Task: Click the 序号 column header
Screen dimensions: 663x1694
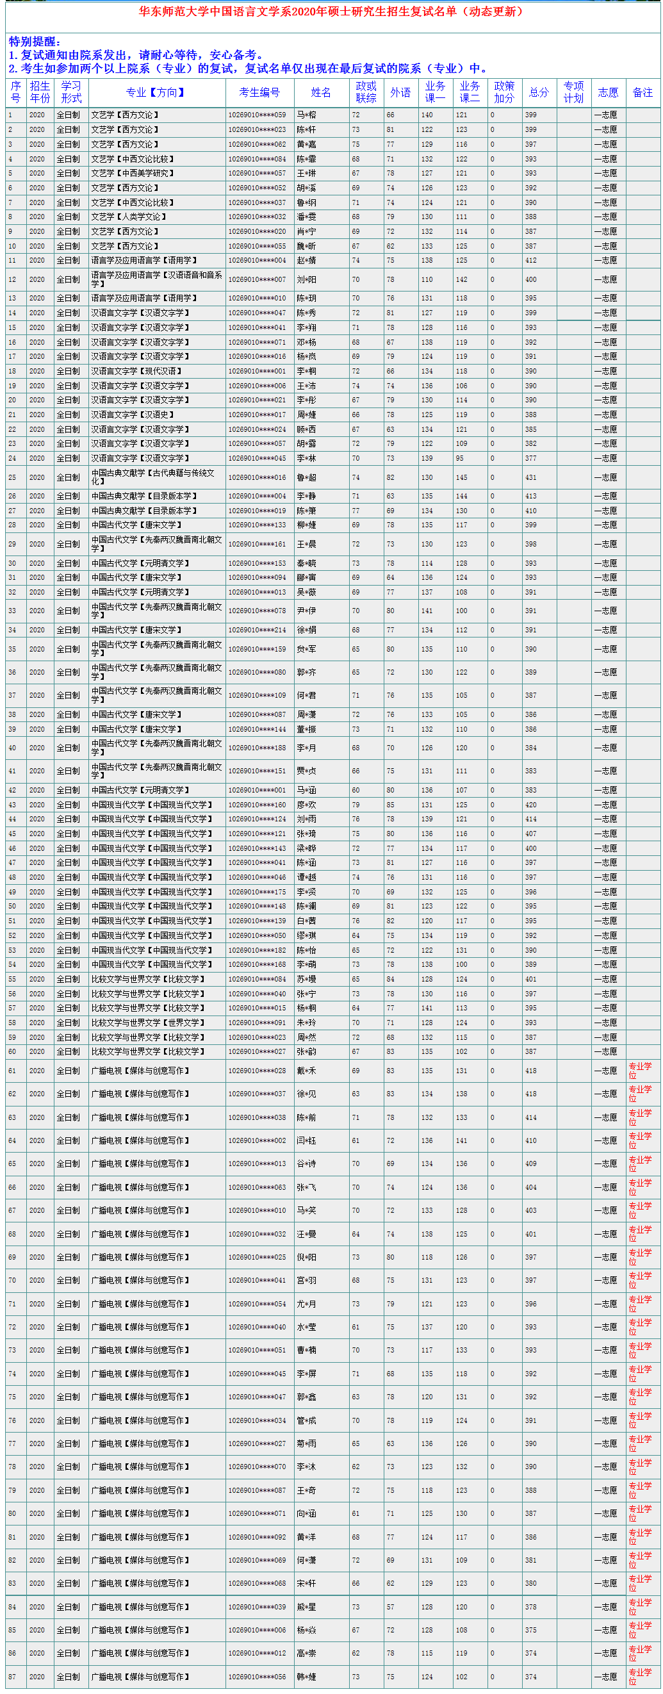Action: pyautogui.click(x=16, y=92)
